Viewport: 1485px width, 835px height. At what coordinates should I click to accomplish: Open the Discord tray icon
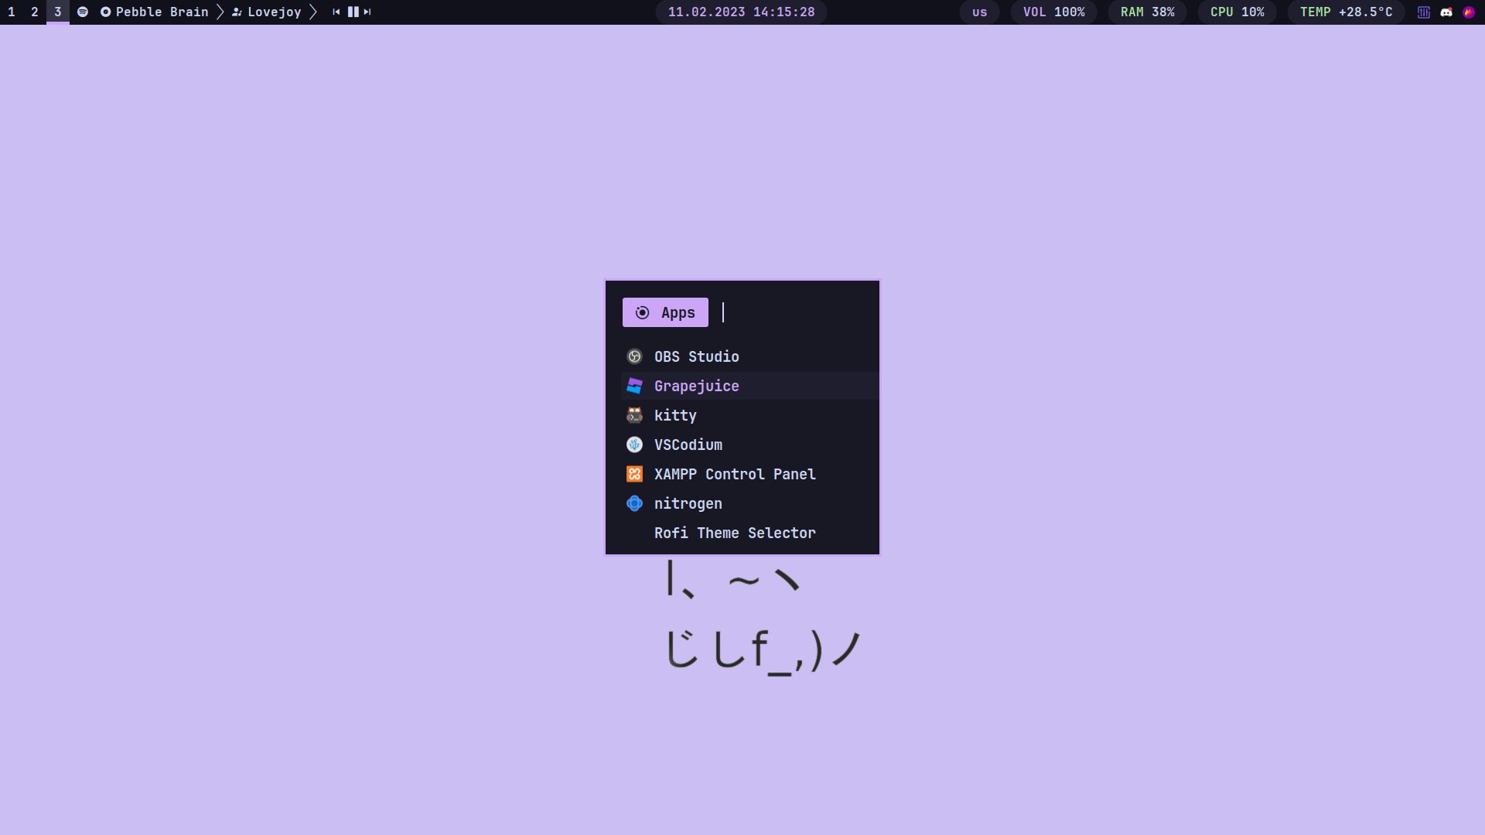coord(1446,12)
